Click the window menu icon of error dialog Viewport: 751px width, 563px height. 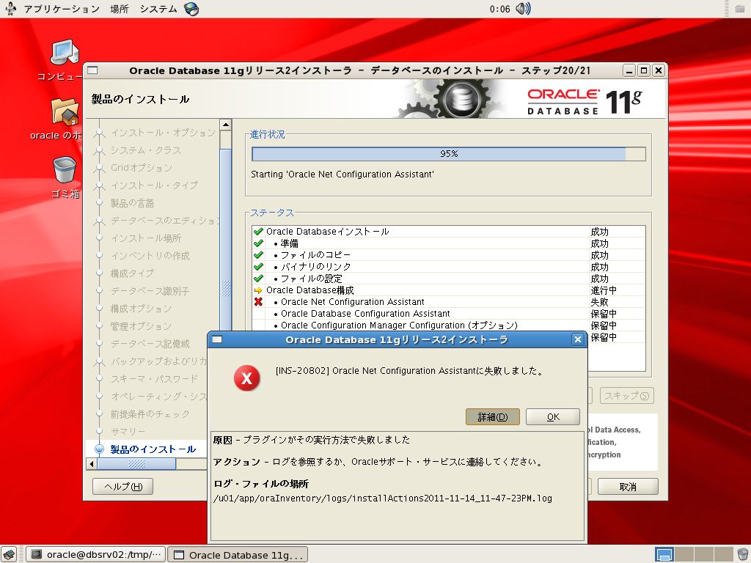pyautogui.click(x=217, y=339)
